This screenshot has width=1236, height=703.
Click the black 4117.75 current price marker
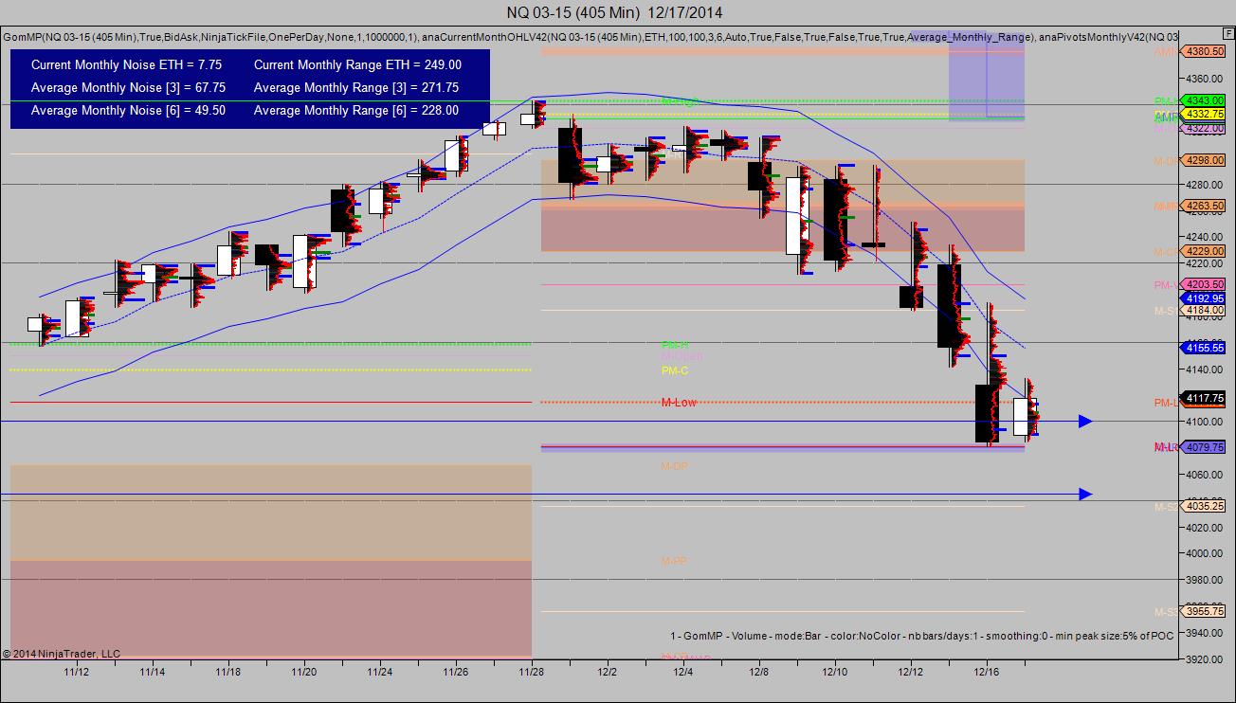1204,398
